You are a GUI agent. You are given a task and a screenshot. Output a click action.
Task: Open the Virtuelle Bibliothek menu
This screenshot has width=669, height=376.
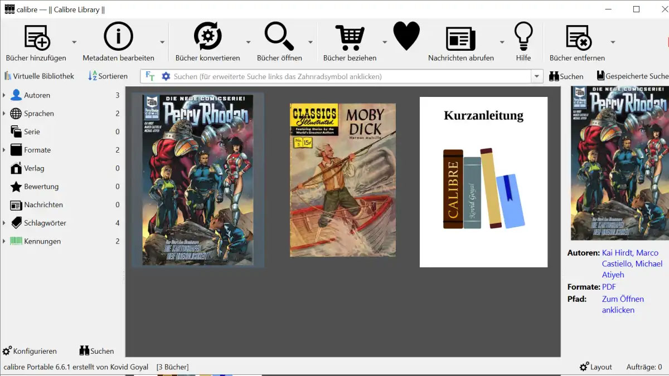tap(39, 76)
